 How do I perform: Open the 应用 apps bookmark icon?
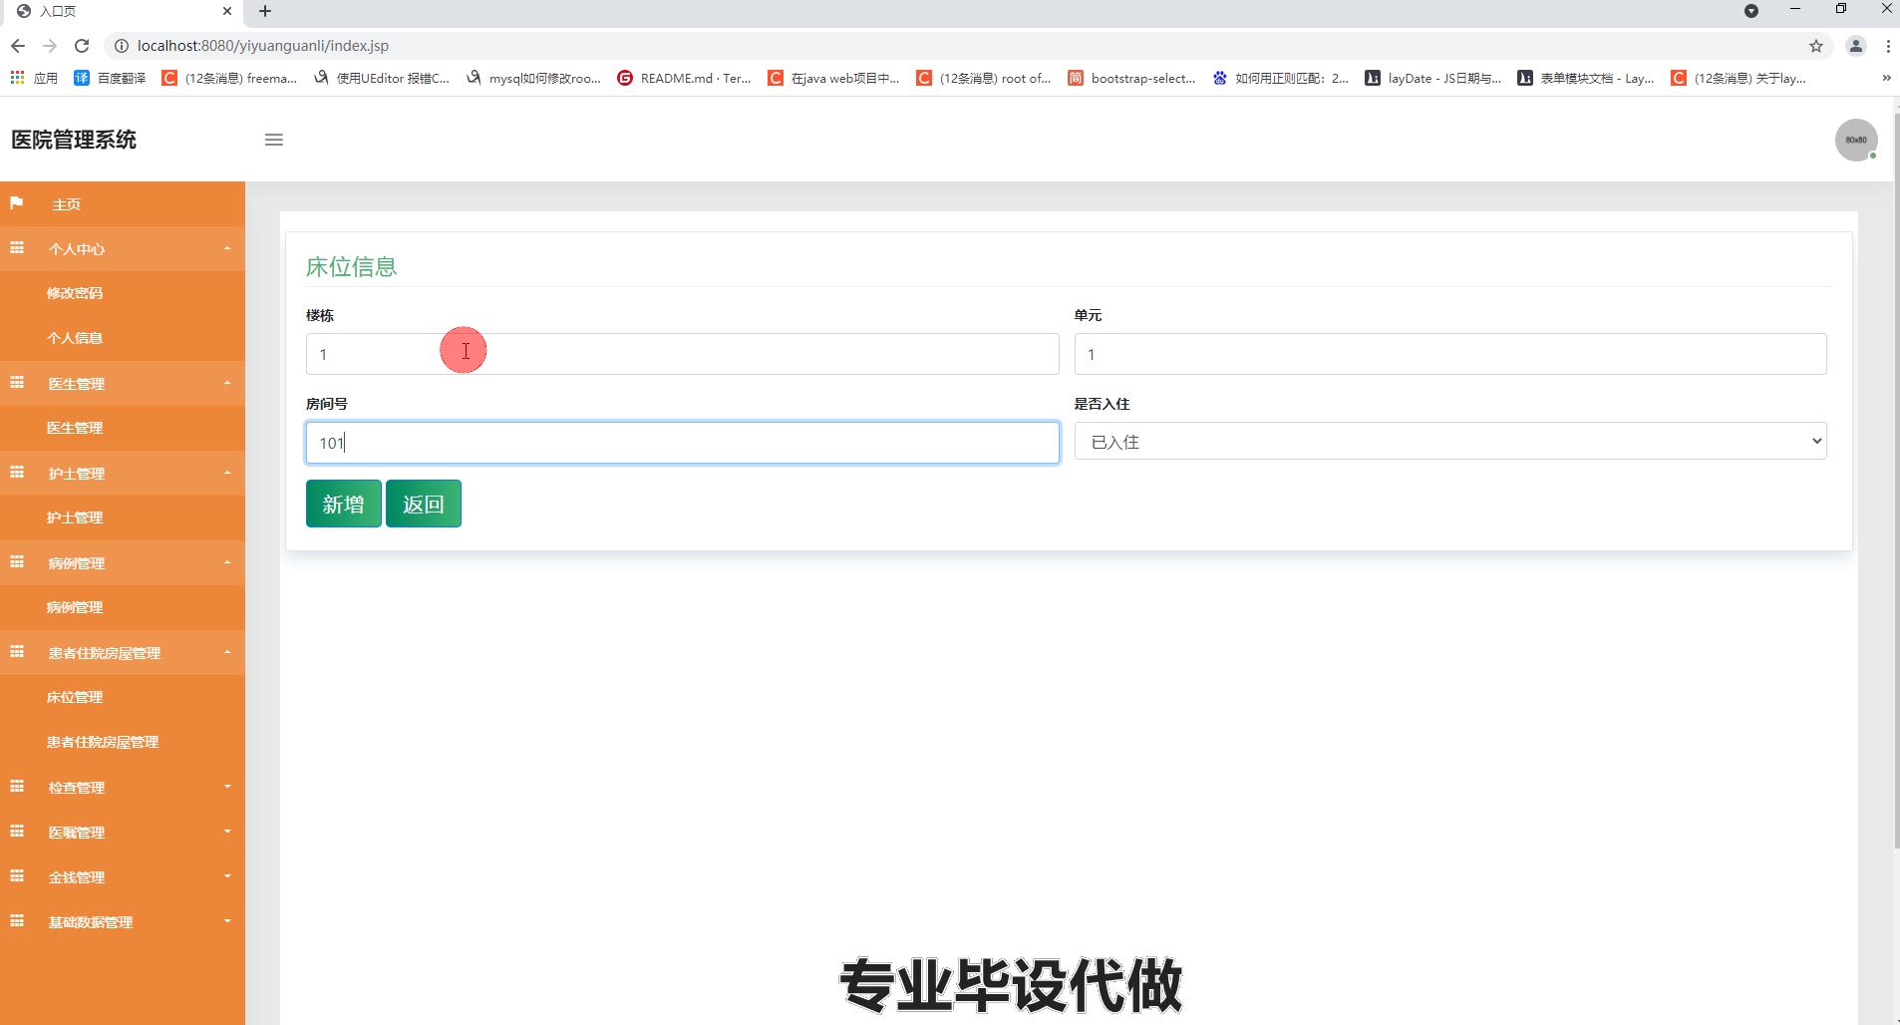click(x=34, y=78)
